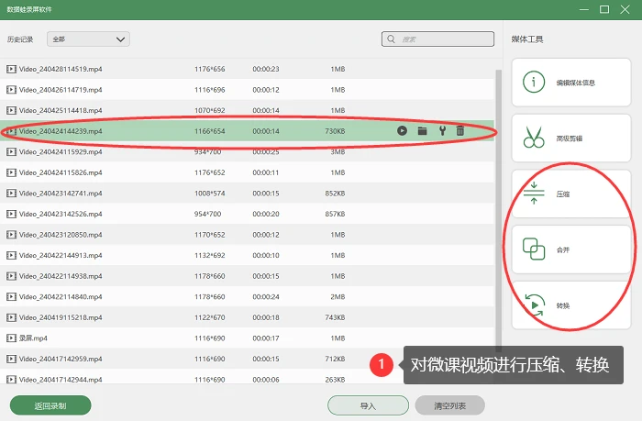The height and width of the screenshot is (421, 642).
Task: Delete selected video with trash icon
Action: tap(460, 130)
